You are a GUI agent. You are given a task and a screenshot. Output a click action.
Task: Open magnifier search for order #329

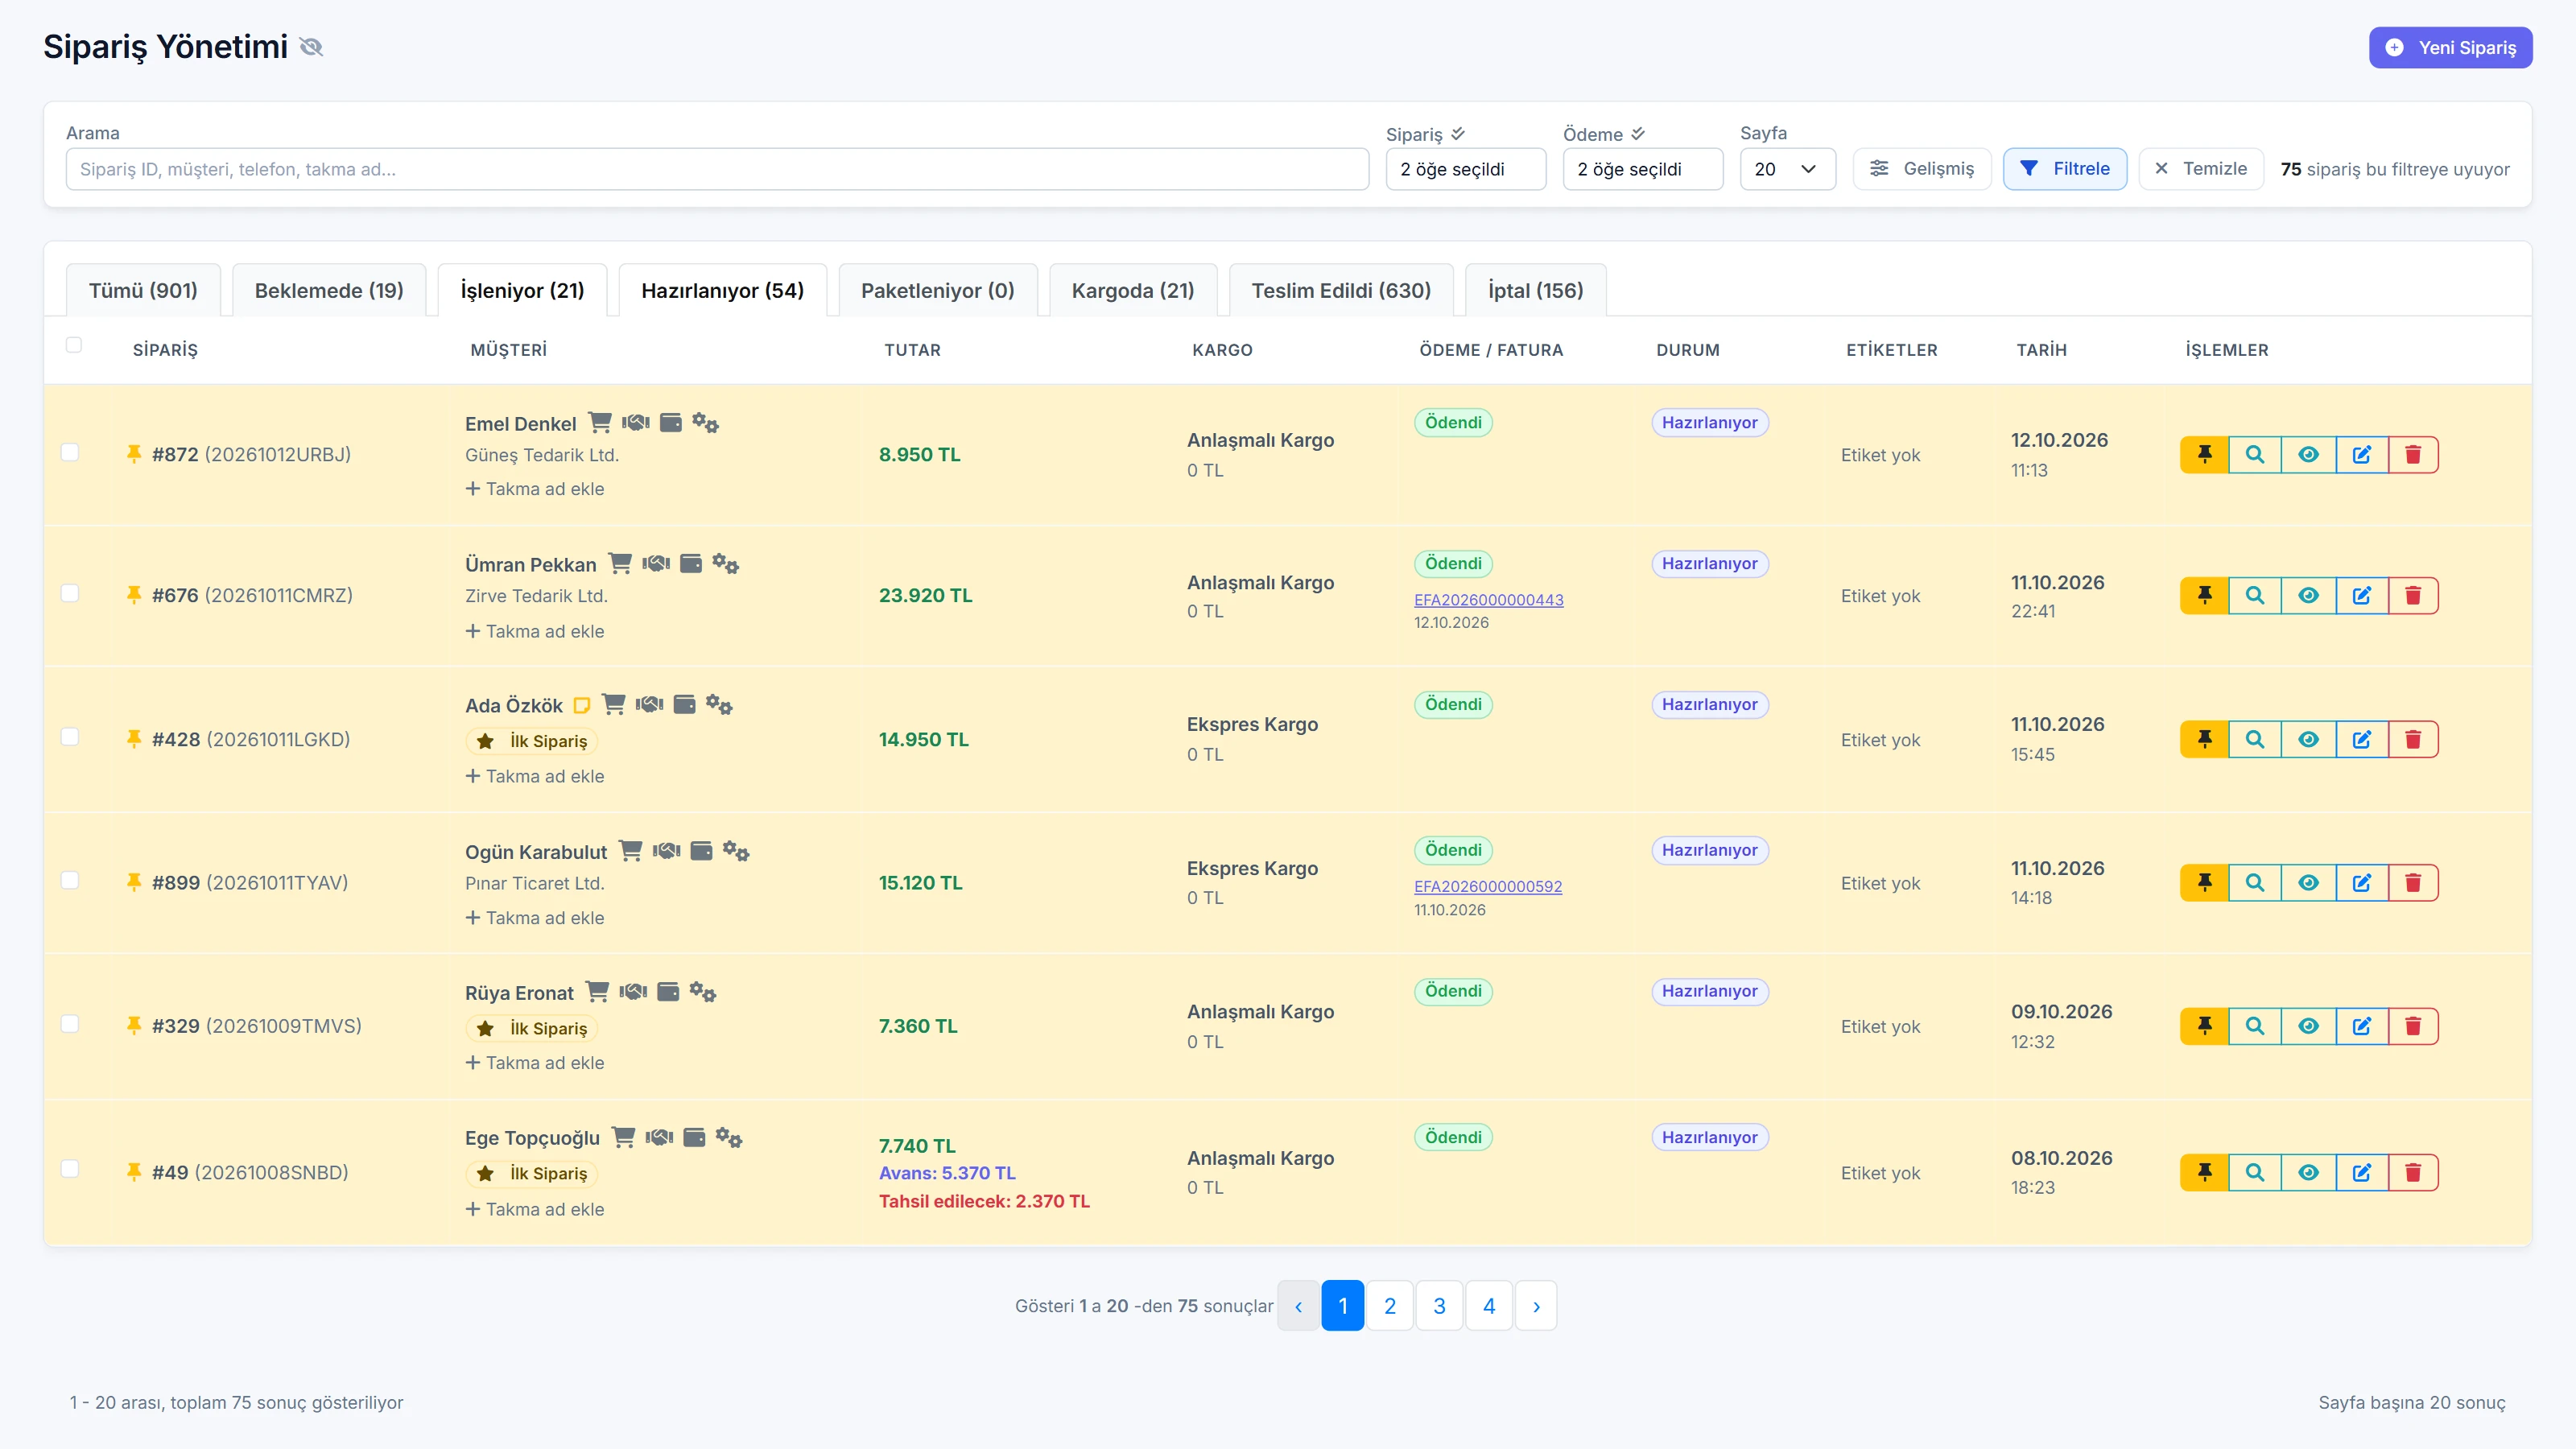[x=2255, y=1026]
